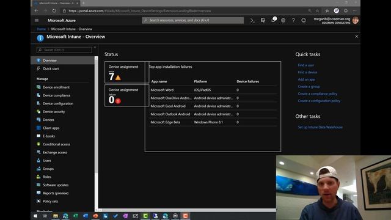
Task: Click the Find a user quick task
Action: click(x=305, y=65)
